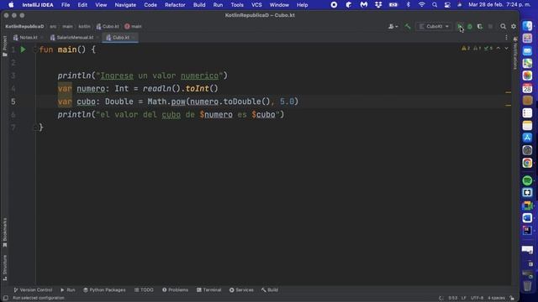Open the Code menu
The width and height of the screenshot is (538, 302).
[150, 5]
